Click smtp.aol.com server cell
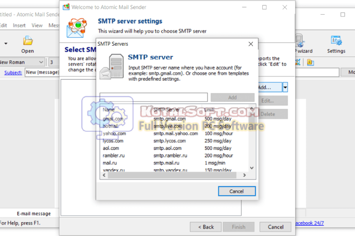 click(x=167, y=148)
